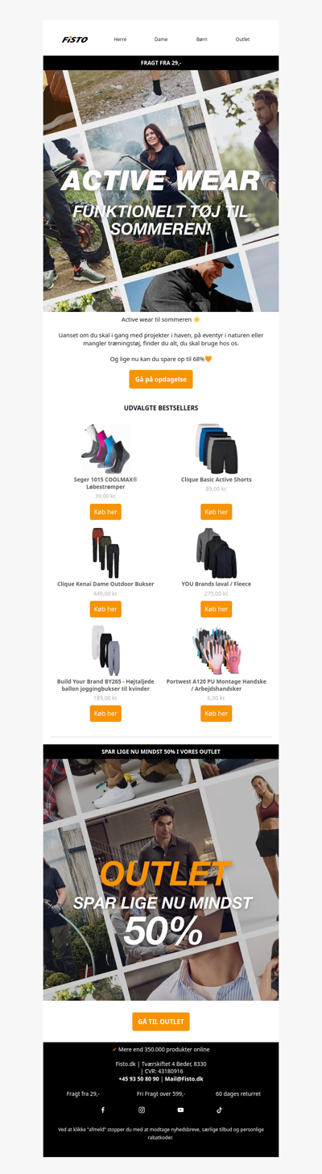Click the Gå på opdagelse button

(161, 380)
